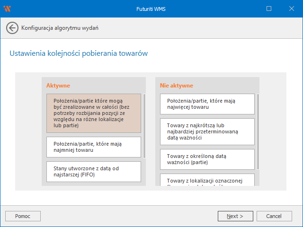303x227 pixels.
Task: Select 'Towary z określoną datą ważności (partie)'
Action: click(207, 159)
